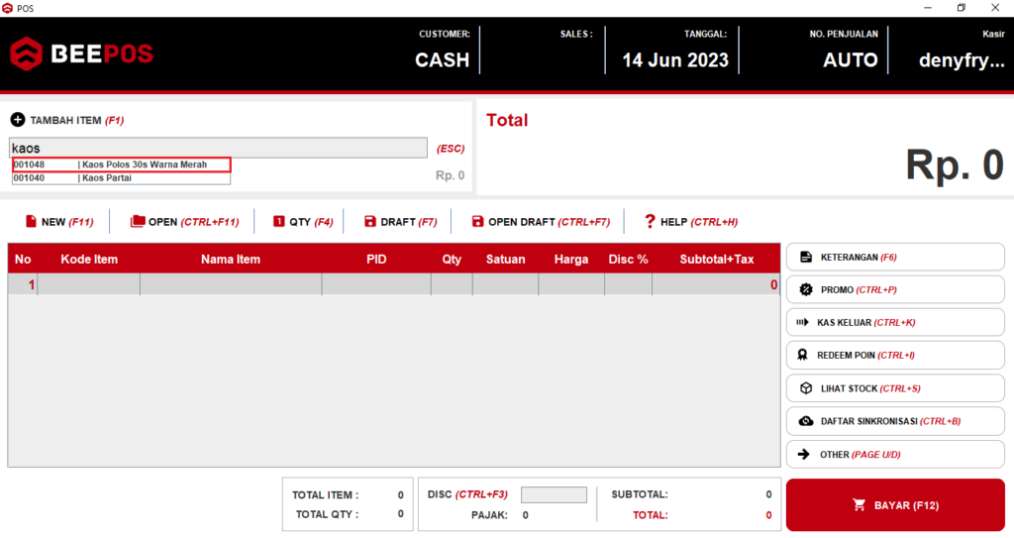Open DAFTAR SINKRONISASI (CTRL+B)
Image resolution: width=1014 pixels, height=538 pixels.
[895, 421]
